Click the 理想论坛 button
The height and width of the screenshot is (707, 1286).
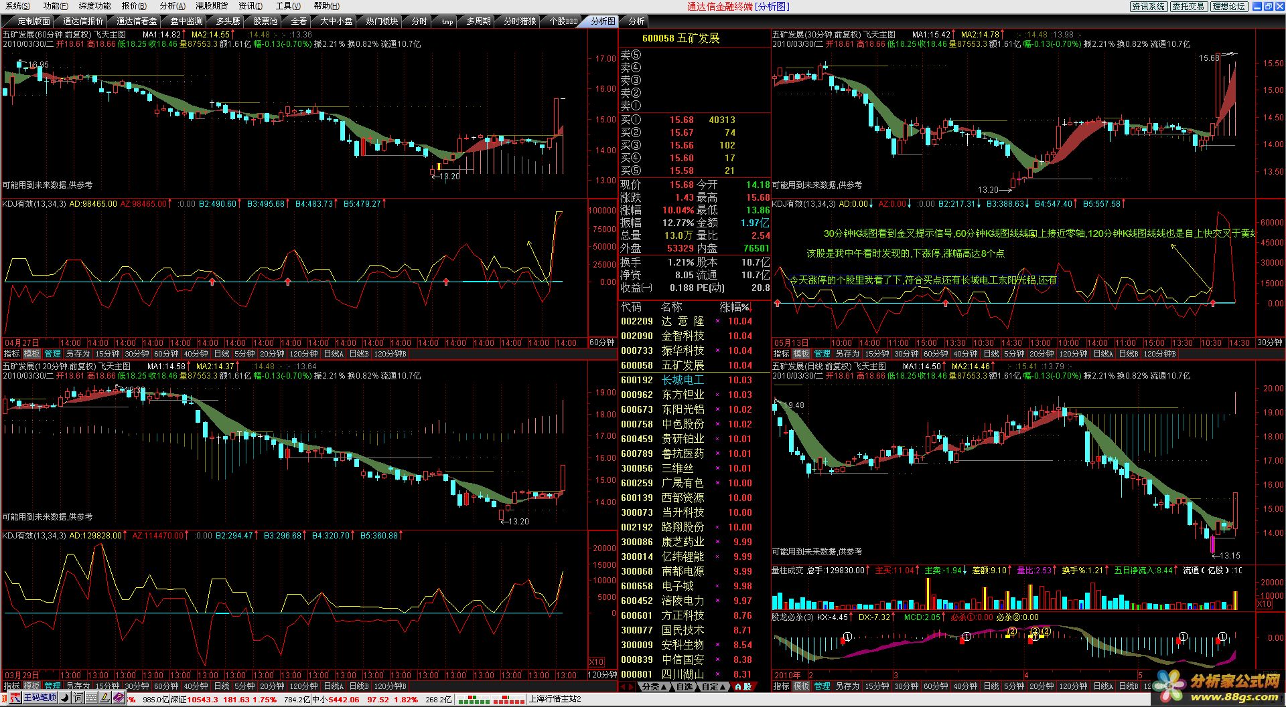coord(1228,6)
